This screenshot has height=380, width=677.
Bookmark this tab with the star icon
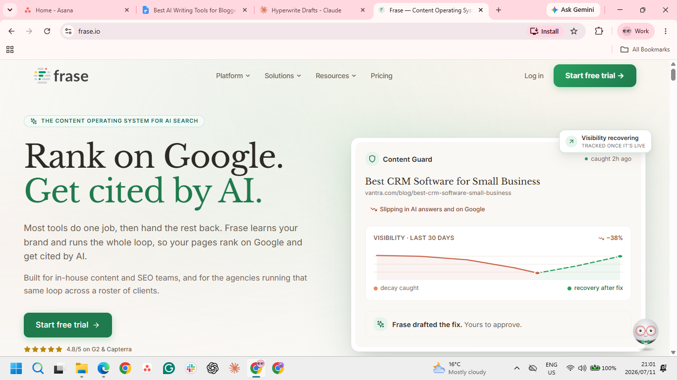(x=574, y=31)
